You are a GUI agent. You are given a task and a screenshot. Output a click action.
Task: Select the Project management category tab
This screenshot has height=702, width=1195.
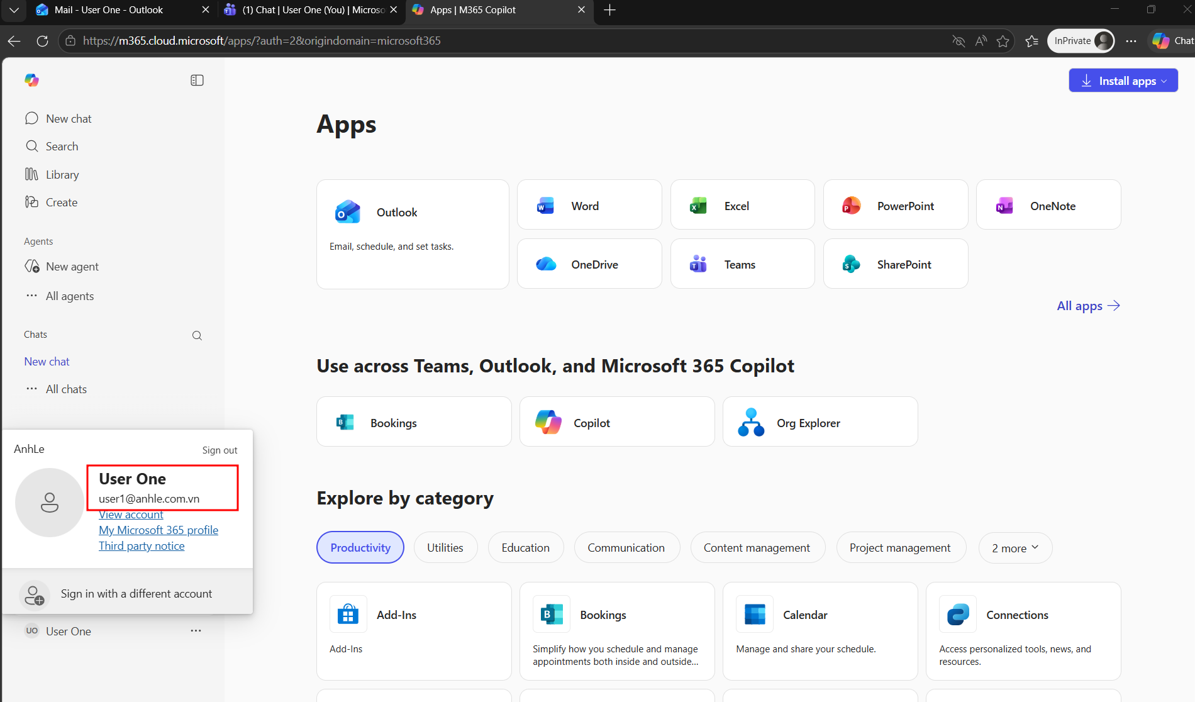(901, 547)
